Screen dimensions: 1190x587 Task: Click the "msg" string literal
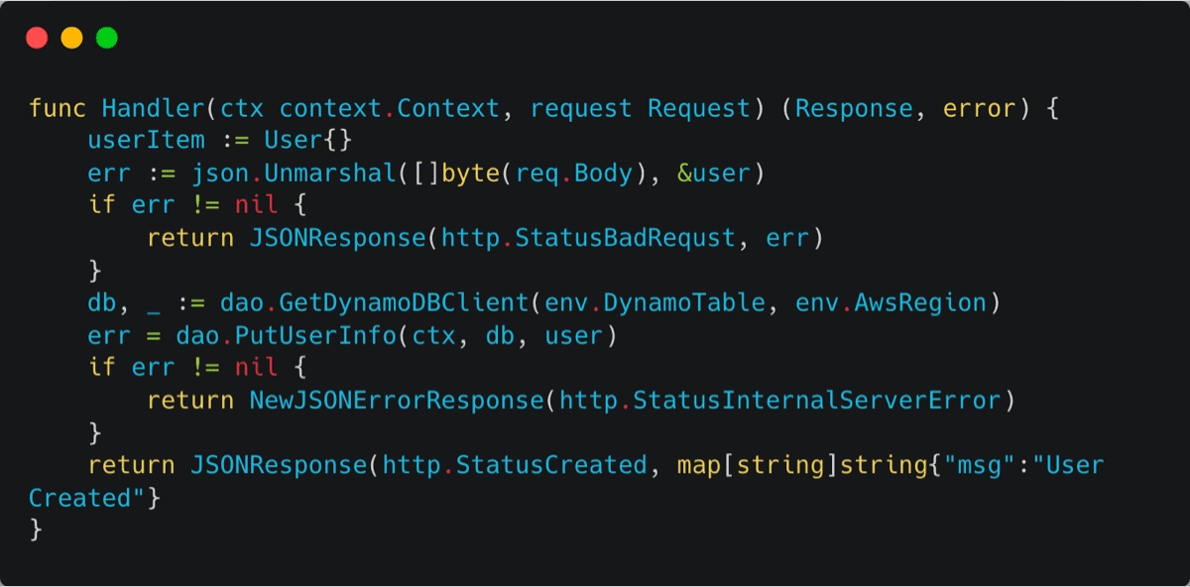981,466
